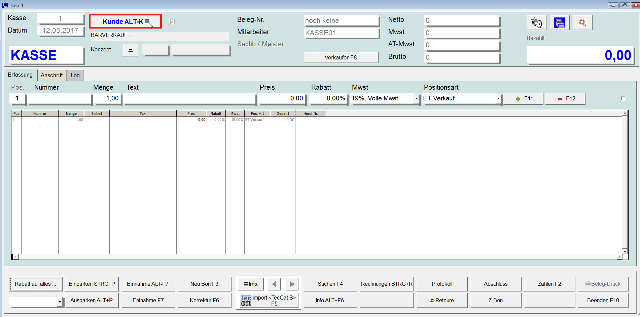
Task: Click the Brutto field
Action: (462, 57)
